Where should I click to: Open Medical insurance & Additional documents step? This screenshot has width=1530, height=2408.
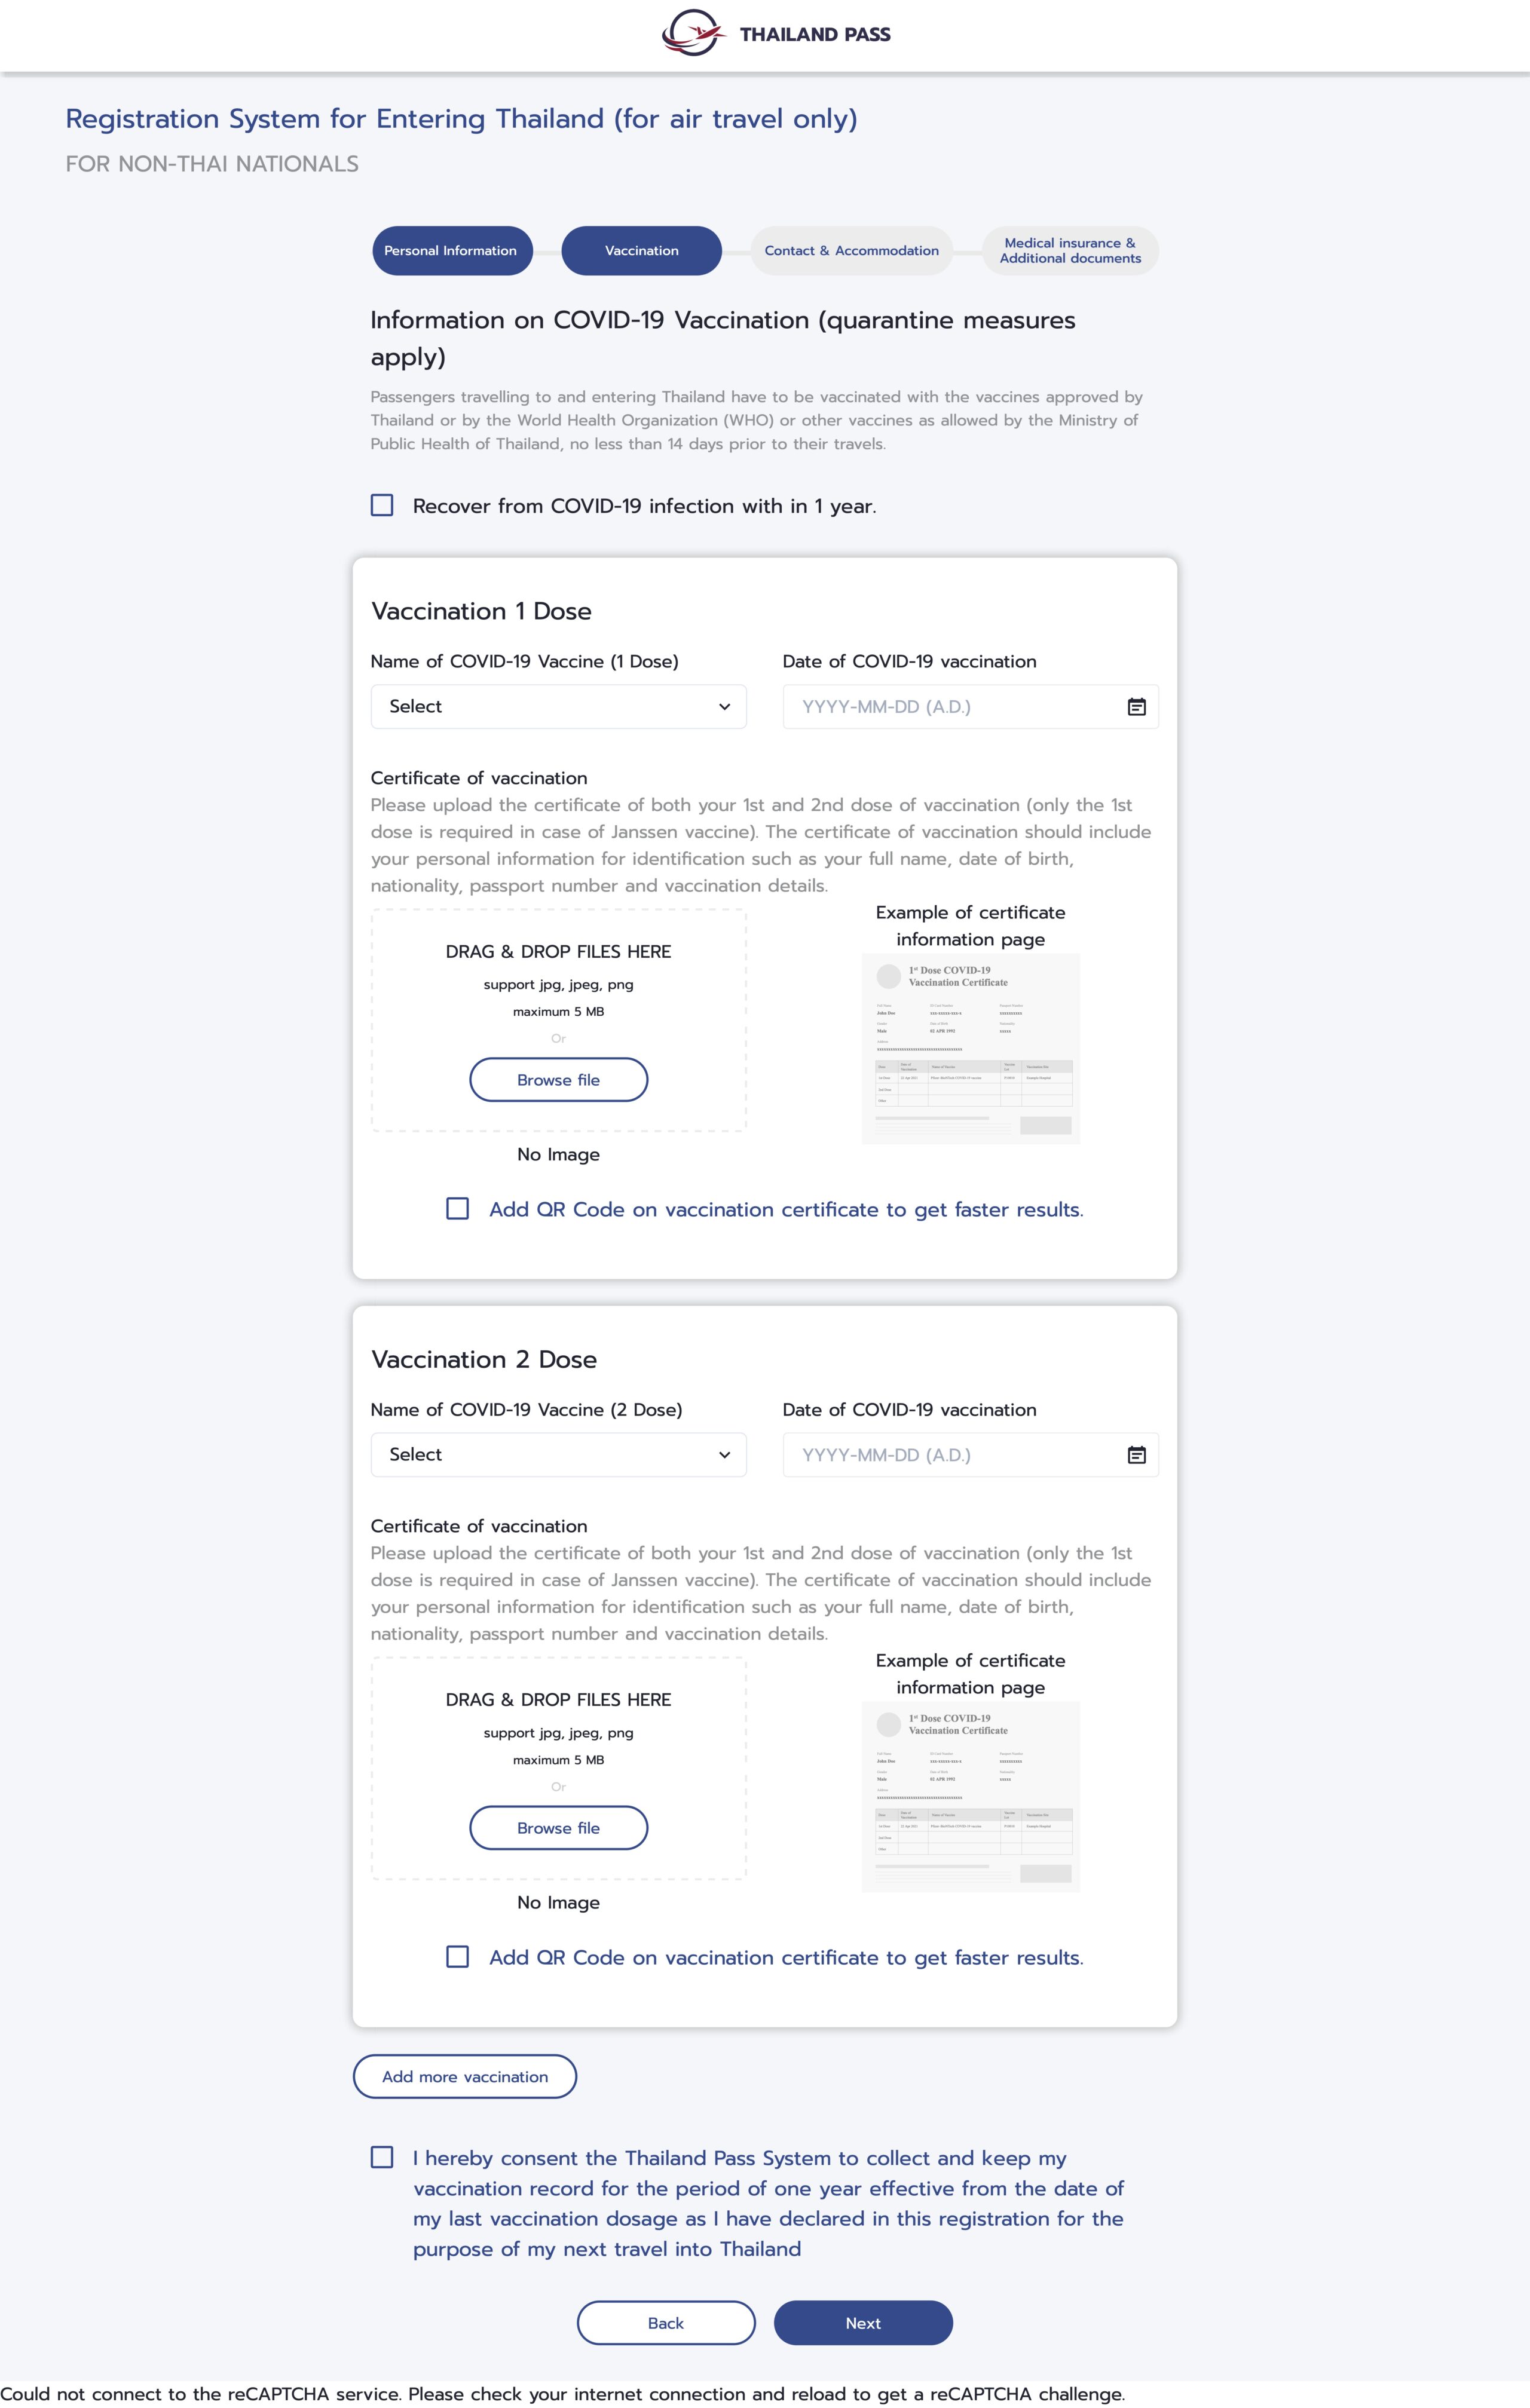(1069, 251)
